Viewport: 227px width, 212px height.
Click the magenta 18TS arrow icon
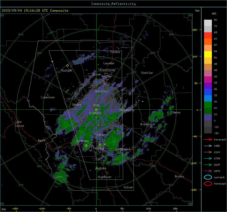tap(208, 171)
